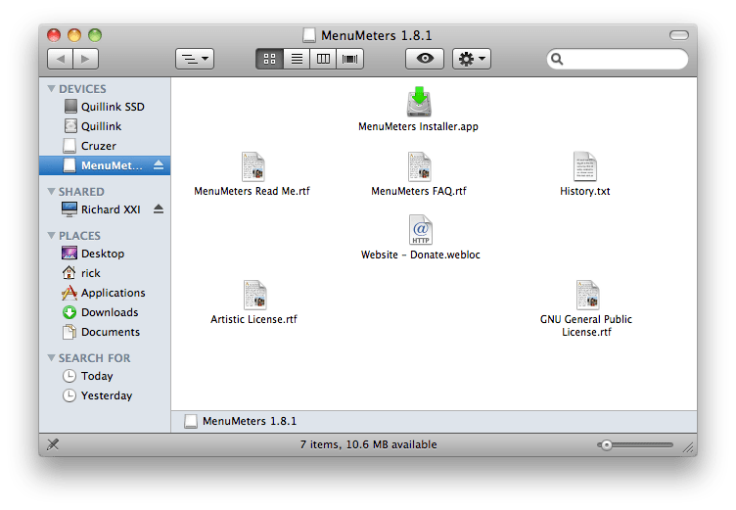Collapse the SEARCH FOR sidebar section
Viewport: 736px width, 510px height.
pos(52,358)
